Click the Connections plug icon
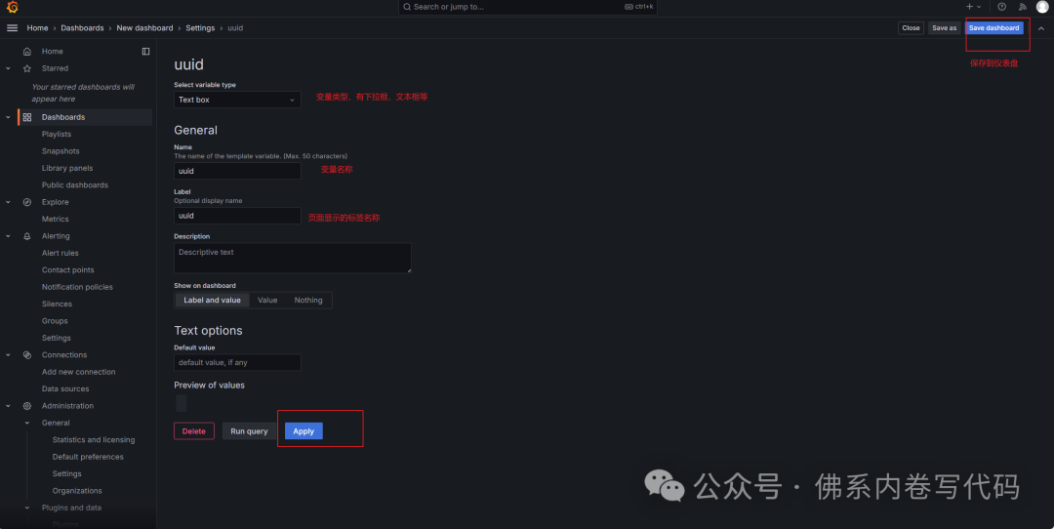The image size is (1054, 529). coord(27,355)
